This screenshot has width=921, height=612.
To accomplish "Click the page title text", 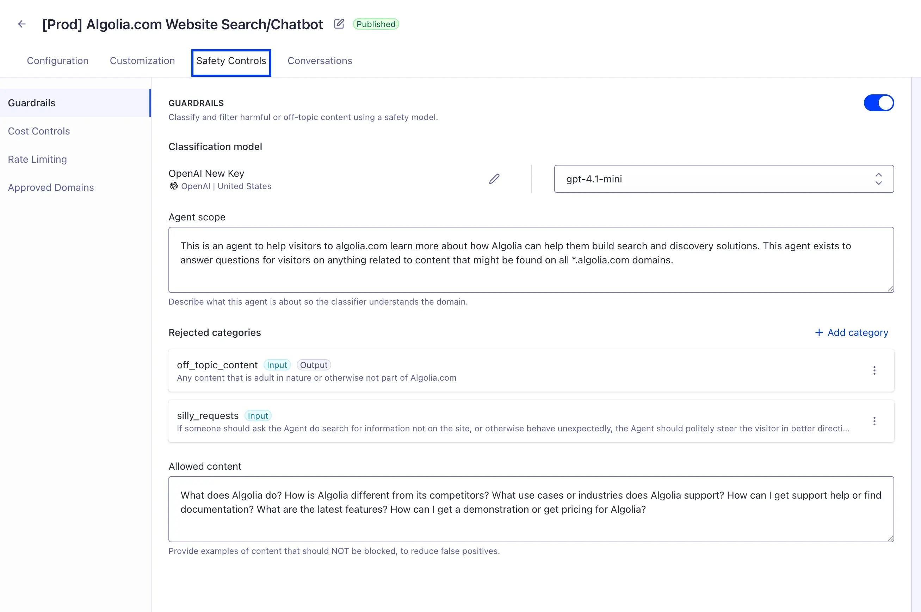I will coord(183,24).
